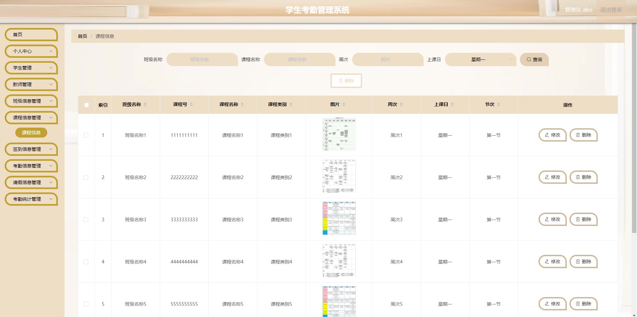Screen dimensions: 637x317
Task: Select the 课程信息 submenu item
Action: [x=31, y=133]
